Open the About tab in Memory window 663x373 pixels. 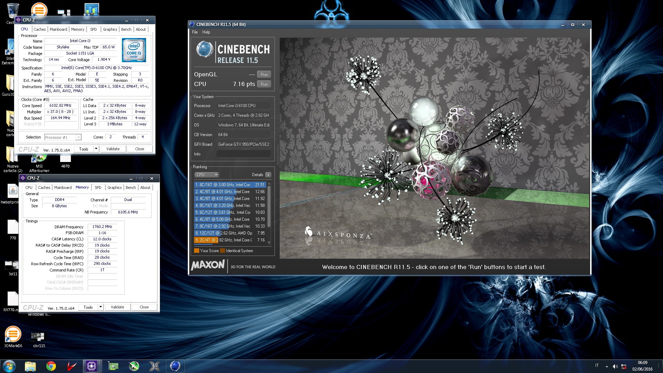[145, 188]
